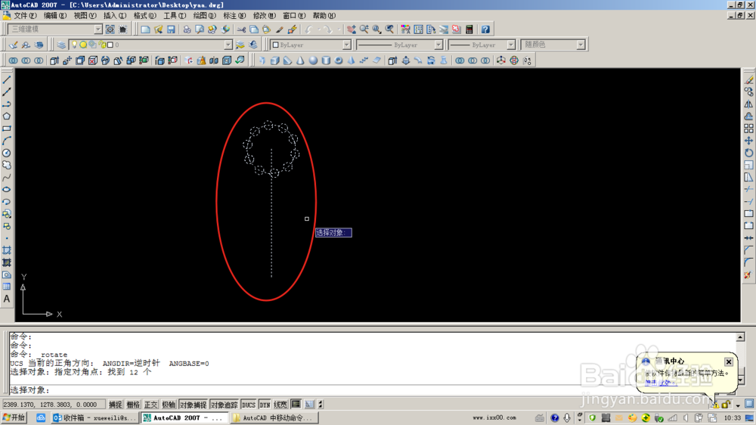Image resolution: width=756 pixels, height=425 pixels.
Task: Open the Undo history dropdown arrow
Action: pos(318,29)
